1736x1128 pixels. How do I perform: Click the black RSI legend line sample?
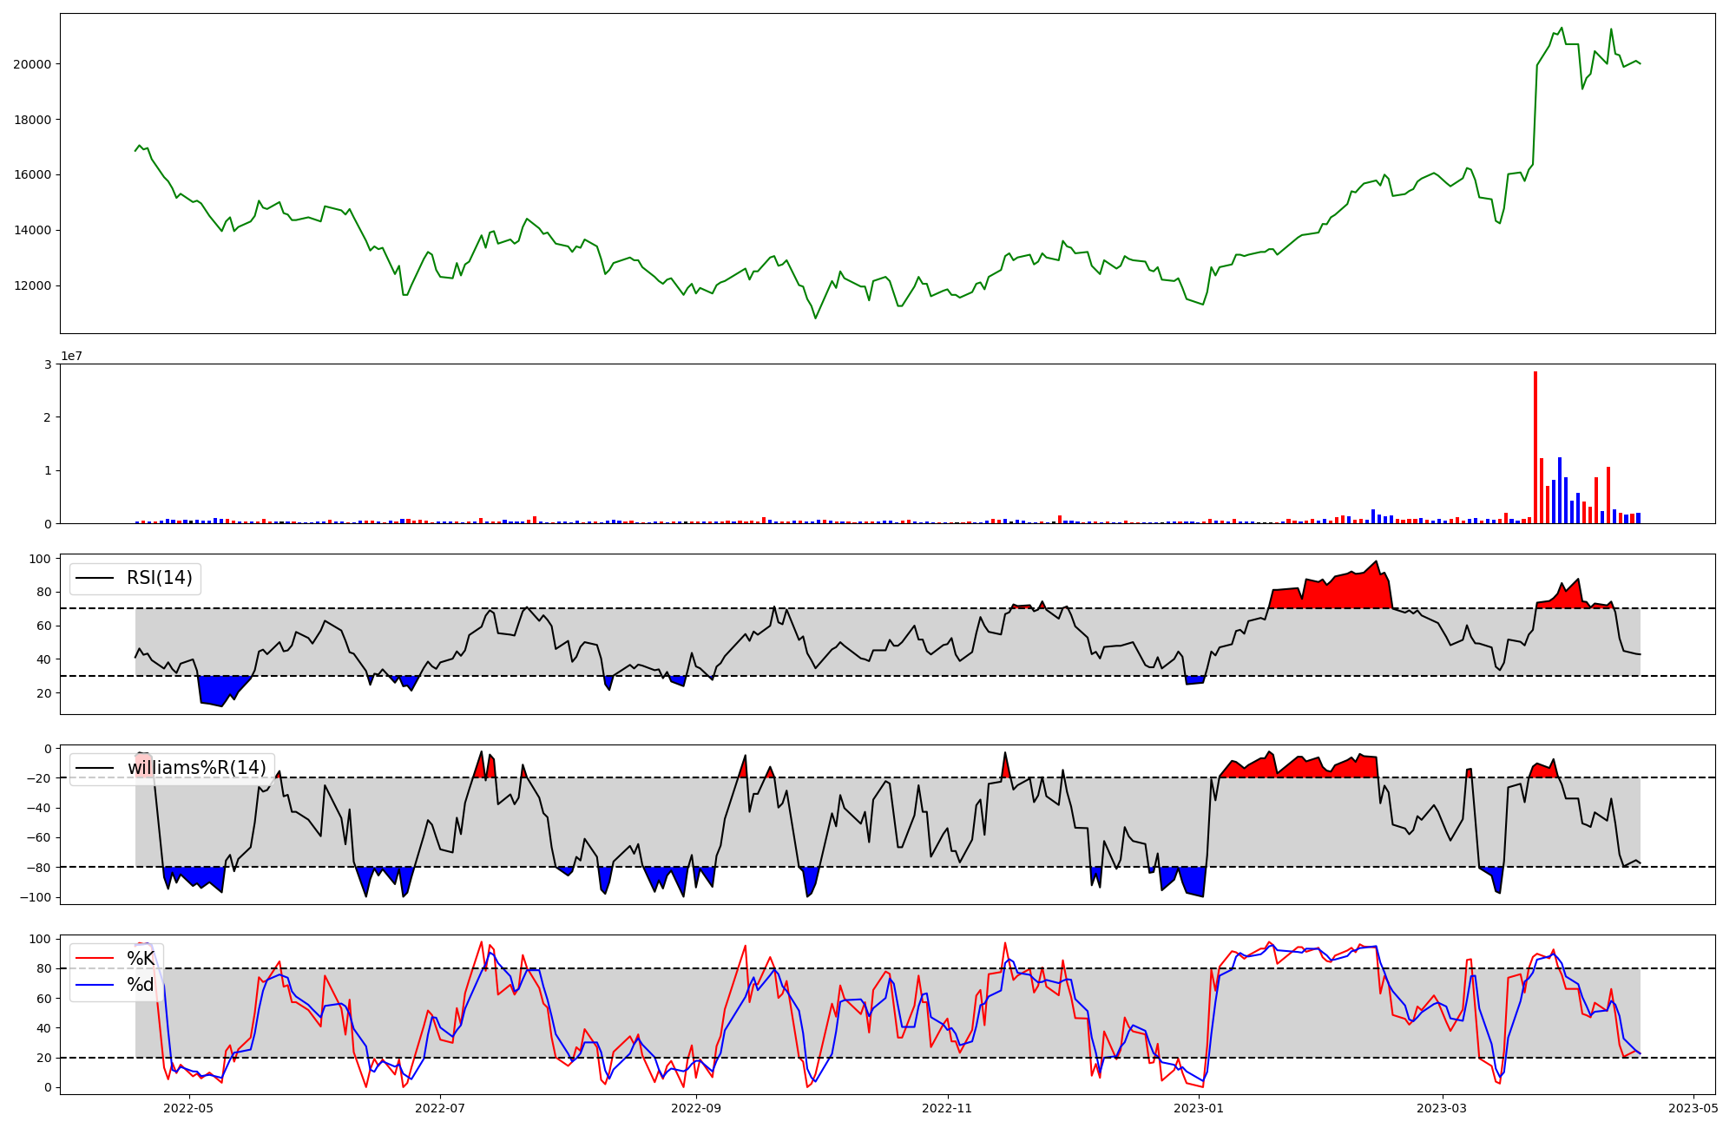tap(95, 578)
